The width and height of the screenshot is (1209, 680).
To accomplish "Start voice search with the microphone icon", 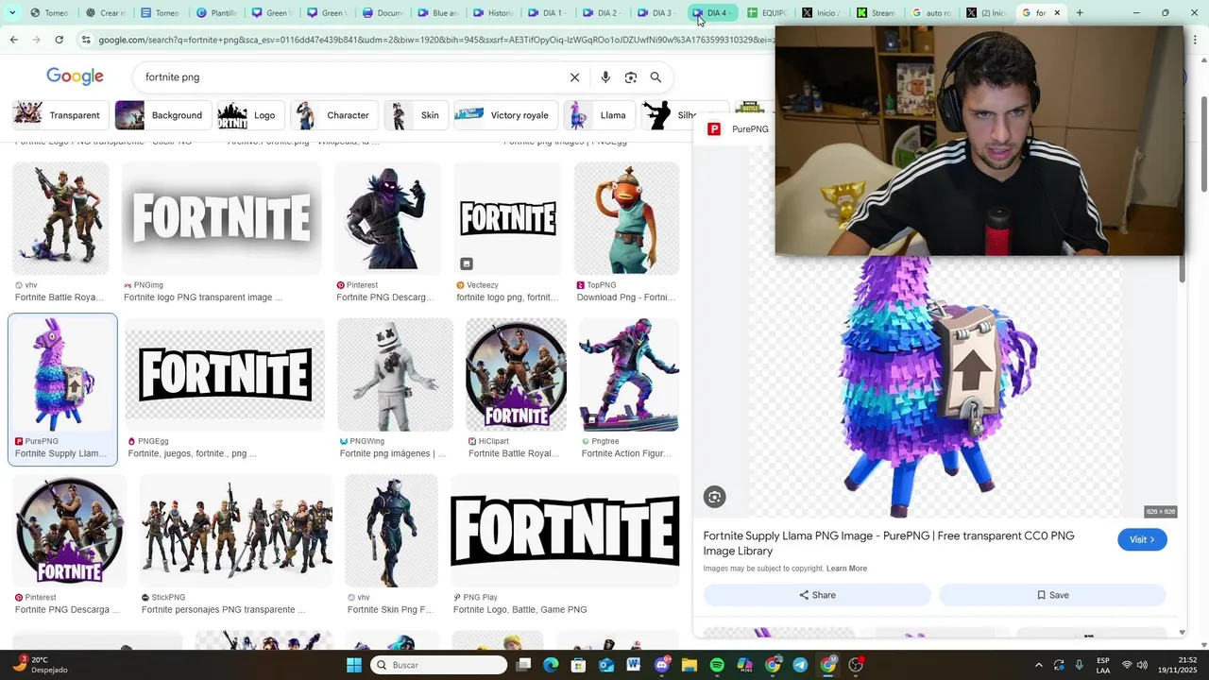I will point(605,77).
